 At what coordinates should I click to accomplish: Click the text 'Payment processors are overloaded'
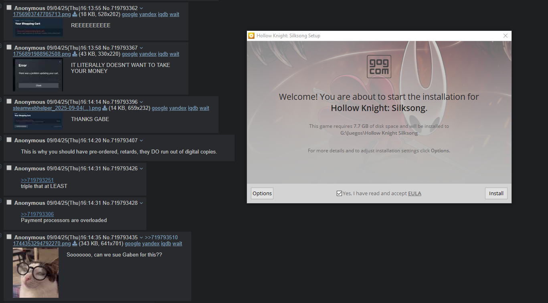click(x=64, y=220)
